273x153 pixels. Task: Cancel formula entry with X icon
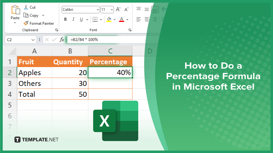[47, 40]
